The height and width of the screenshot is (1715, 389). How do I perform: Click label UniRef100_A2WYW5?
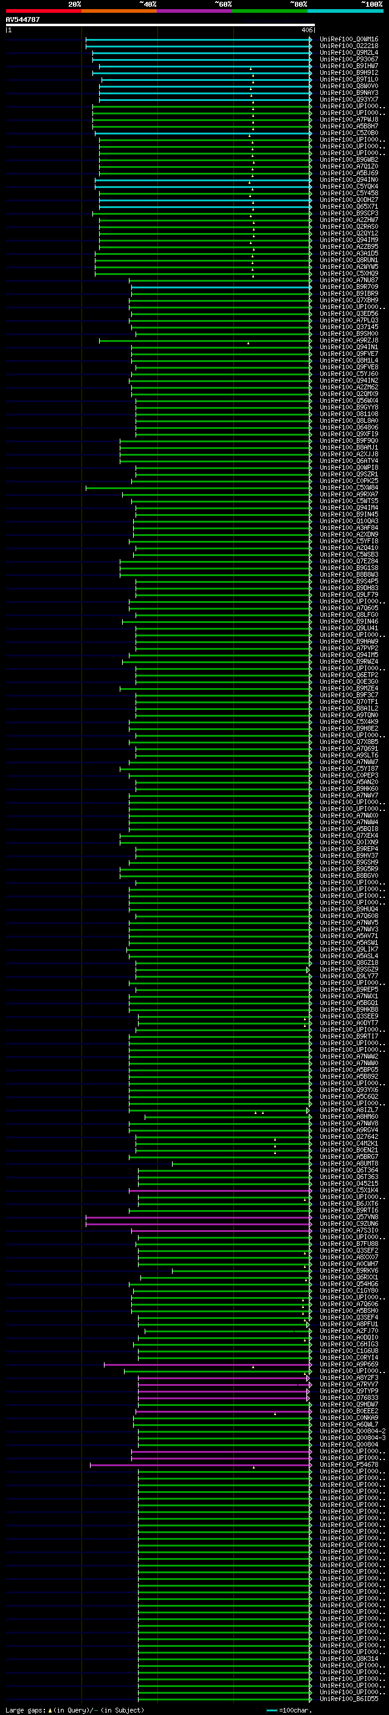349,267
